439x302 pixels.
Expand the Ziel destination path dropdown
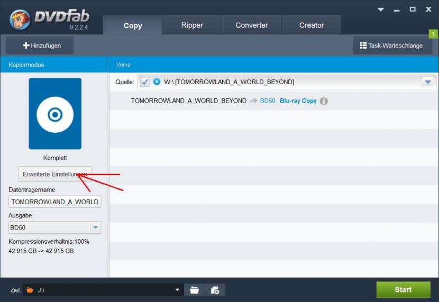(x=177, y=290)
